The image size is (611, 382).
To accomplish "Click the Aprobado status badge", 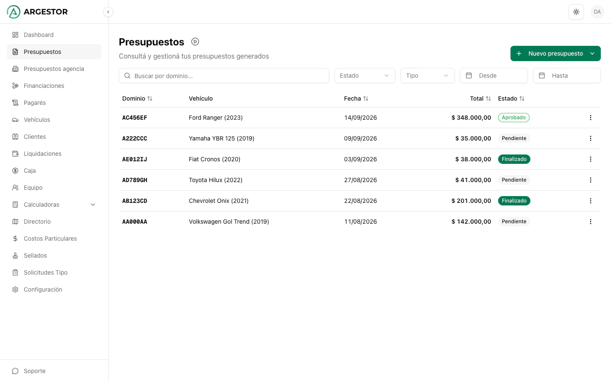I will 514,118.
